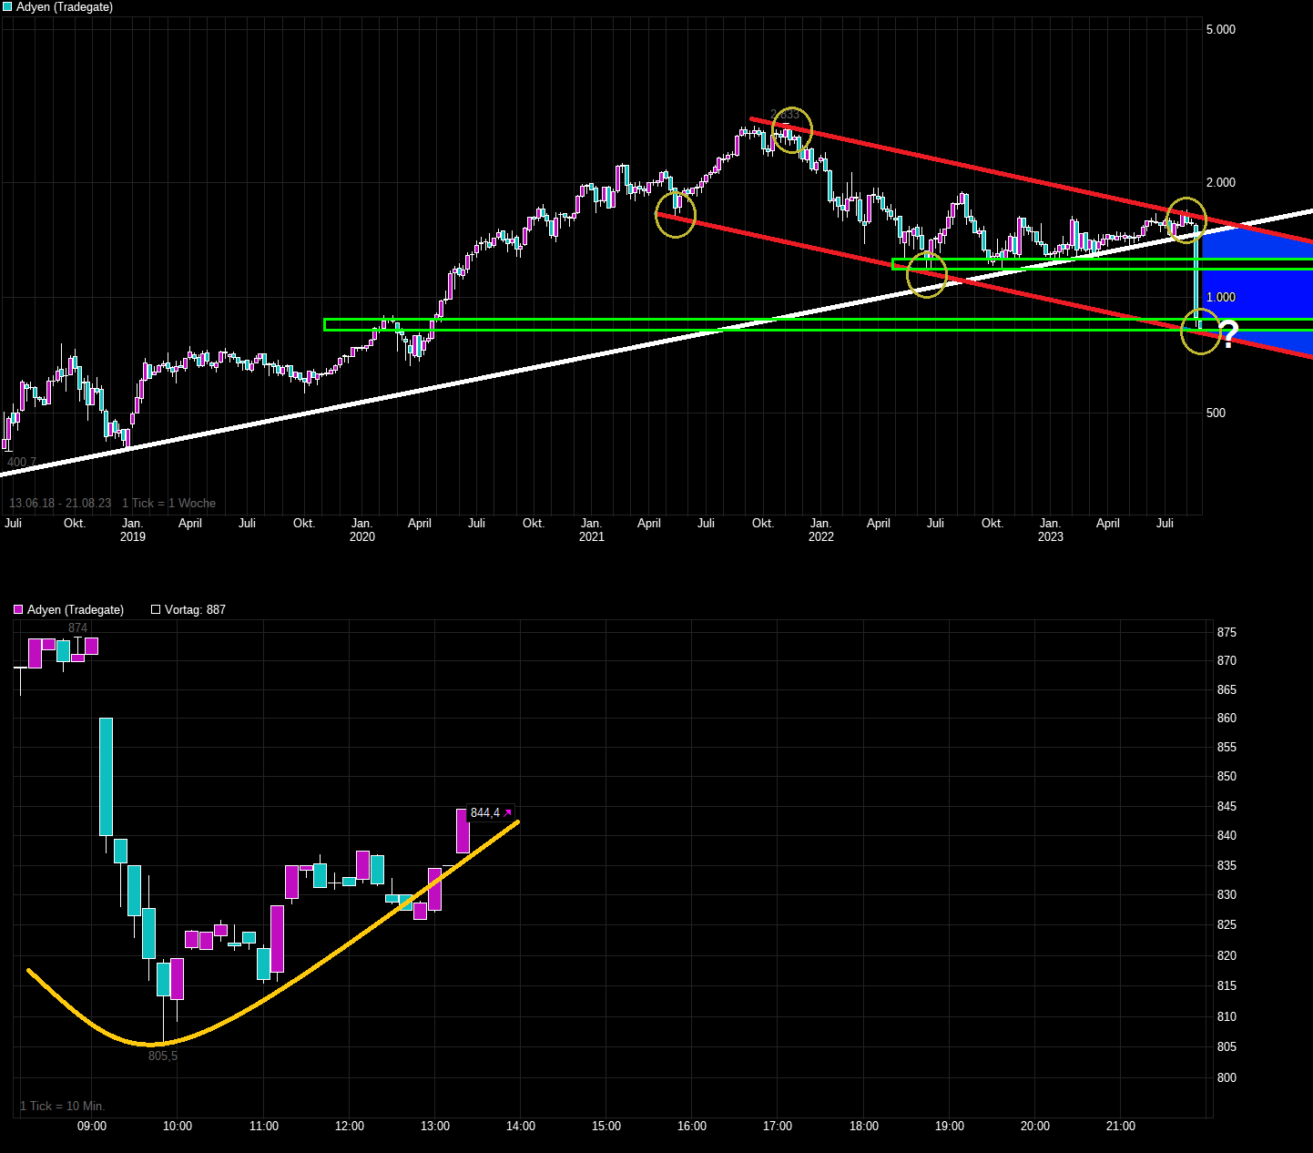This screenshot has width=1313, height=1153.
Task: Open the timeframe label 1 Tick = 1 Woche
Action: pyautogui.click(x=168, y=503)
